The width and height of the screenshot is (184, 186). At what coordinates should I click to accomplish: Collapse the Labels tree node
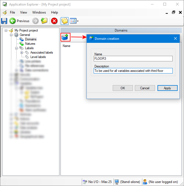[17, 48]
